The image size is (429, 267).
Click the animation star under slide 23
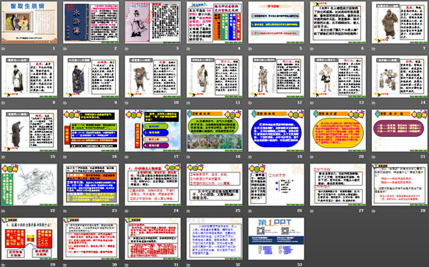click(65, 211)
